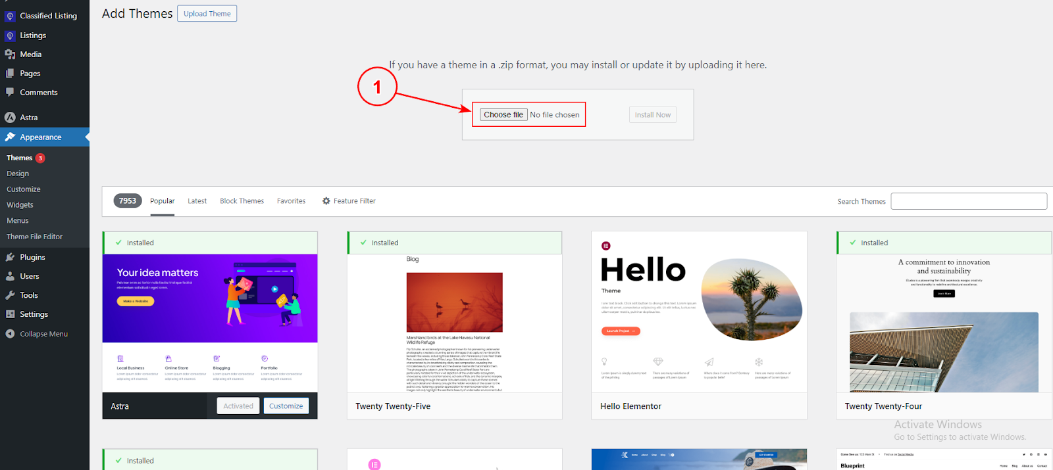Screen dimensions: 1053x470
Task: Open Themes submenu item
Action: pos(20,158)
